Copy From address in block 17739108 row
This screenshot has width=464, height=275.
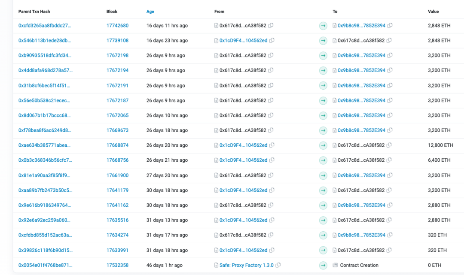pyautogui.click(x=272, y=40)
